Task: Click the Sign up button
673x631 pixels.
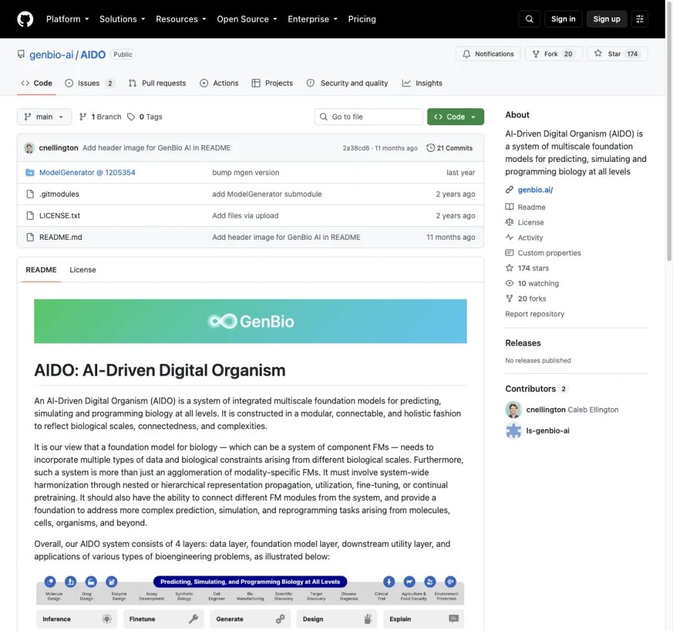Action: [606, 19]
